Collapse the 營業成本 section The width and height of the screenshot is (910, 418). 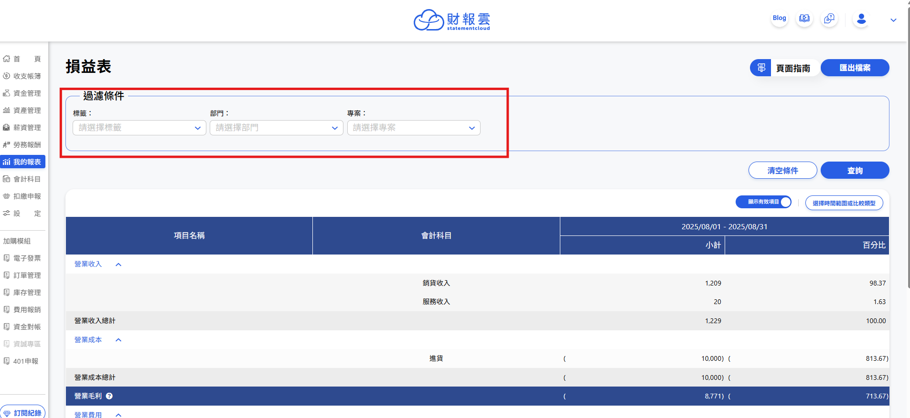(x=118, y=340)
